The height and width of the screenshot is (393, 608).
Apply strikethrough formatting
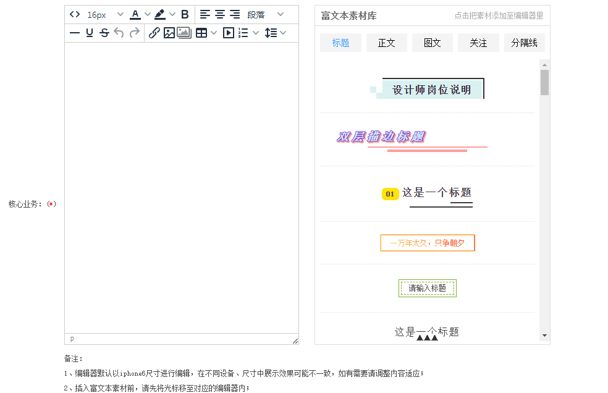pos(104,33)
